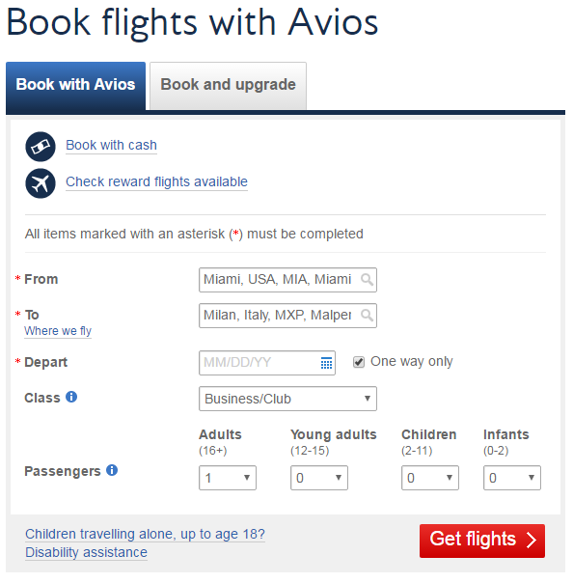The image size is (573, 583).
Task: Switch to the Book and upgrade tab
Action: pos(229,86)
